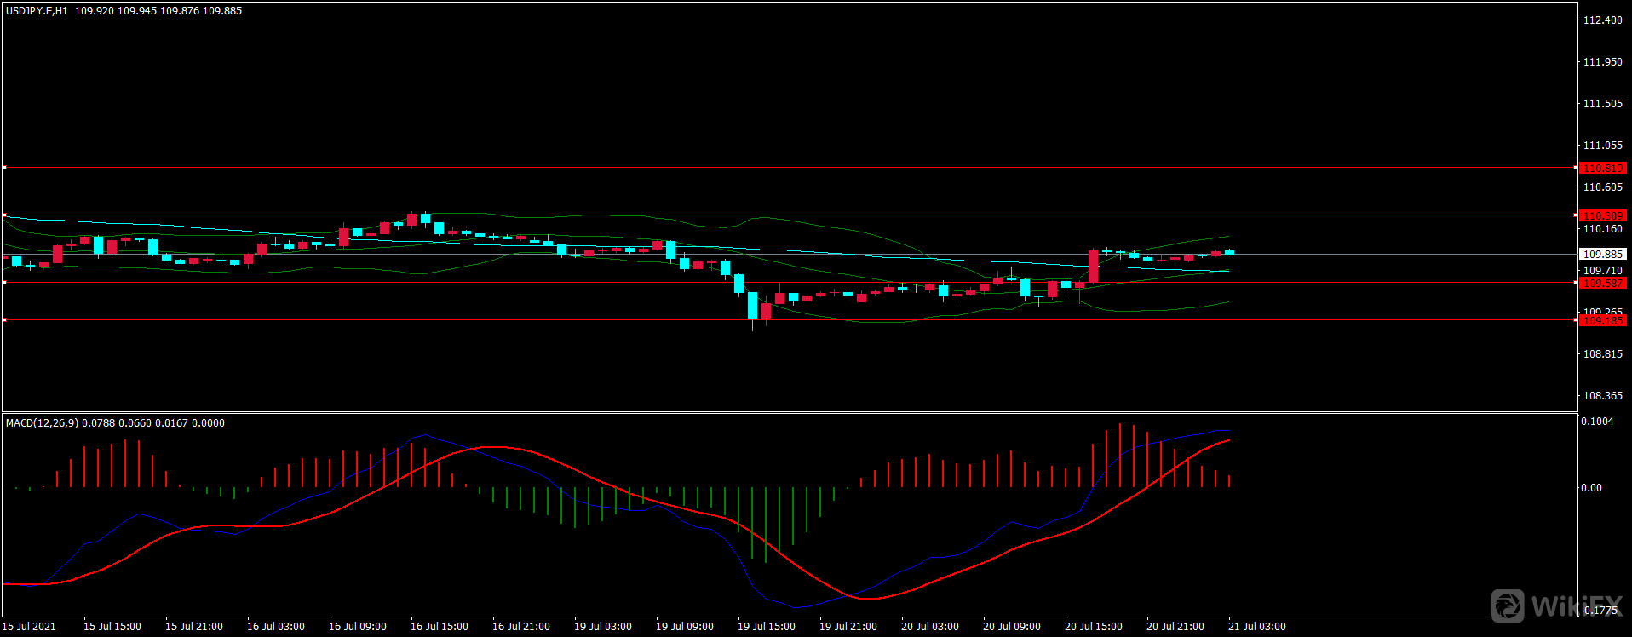Select the 109.185 price level label
The width and height of the screenshot is (1632, 637).
(x=1602, y=320)
